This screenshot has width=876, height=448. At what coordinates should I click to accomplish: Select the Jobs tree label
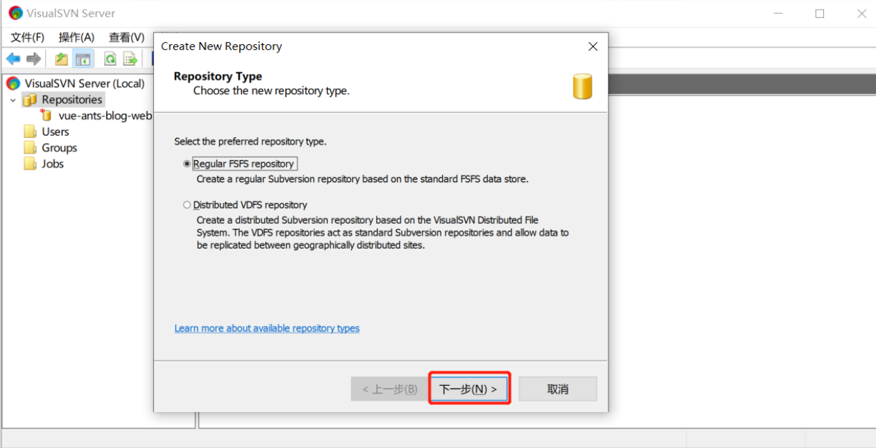pos(53,163)
